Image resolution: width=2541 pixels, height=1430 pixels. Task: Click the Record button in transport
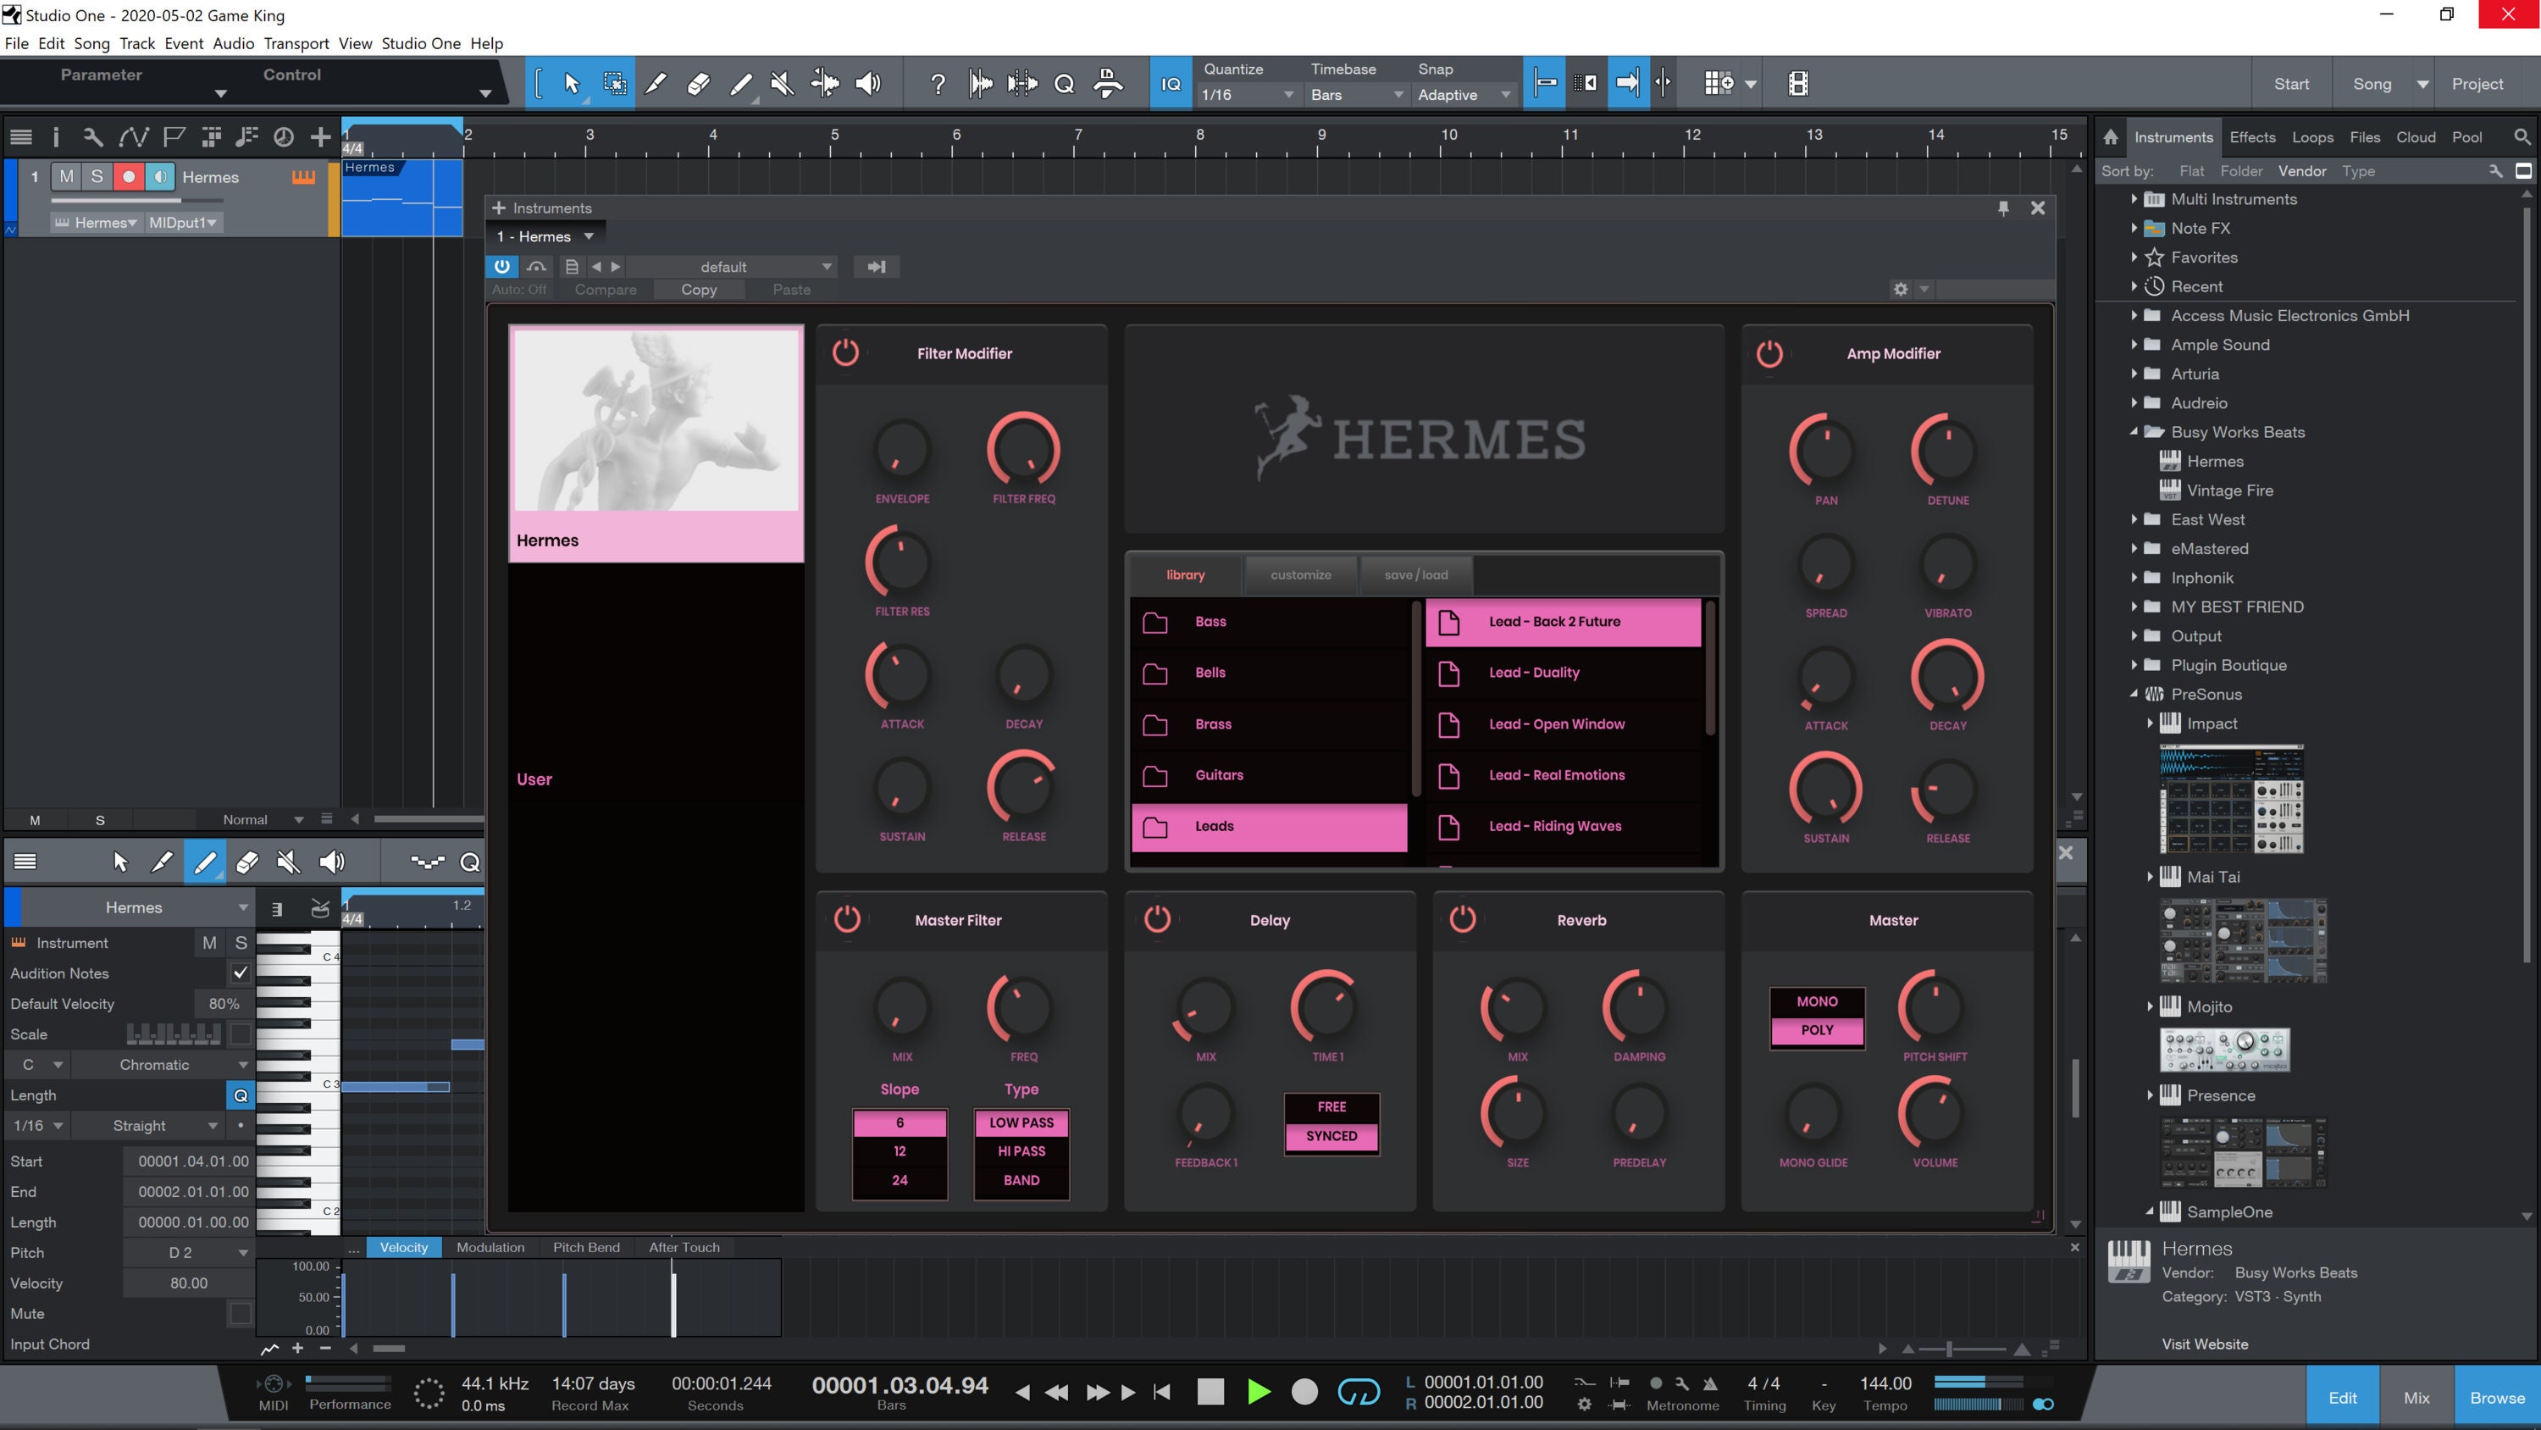tap(1305, 1392)
